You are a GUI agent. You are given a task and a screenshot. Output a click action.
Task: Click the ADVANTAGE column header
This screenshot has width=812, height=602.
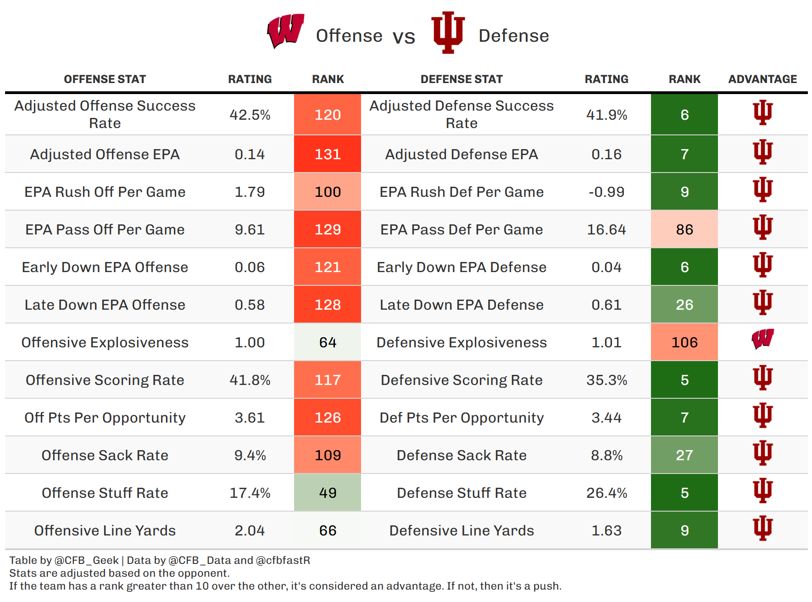(x=762, y=79)
